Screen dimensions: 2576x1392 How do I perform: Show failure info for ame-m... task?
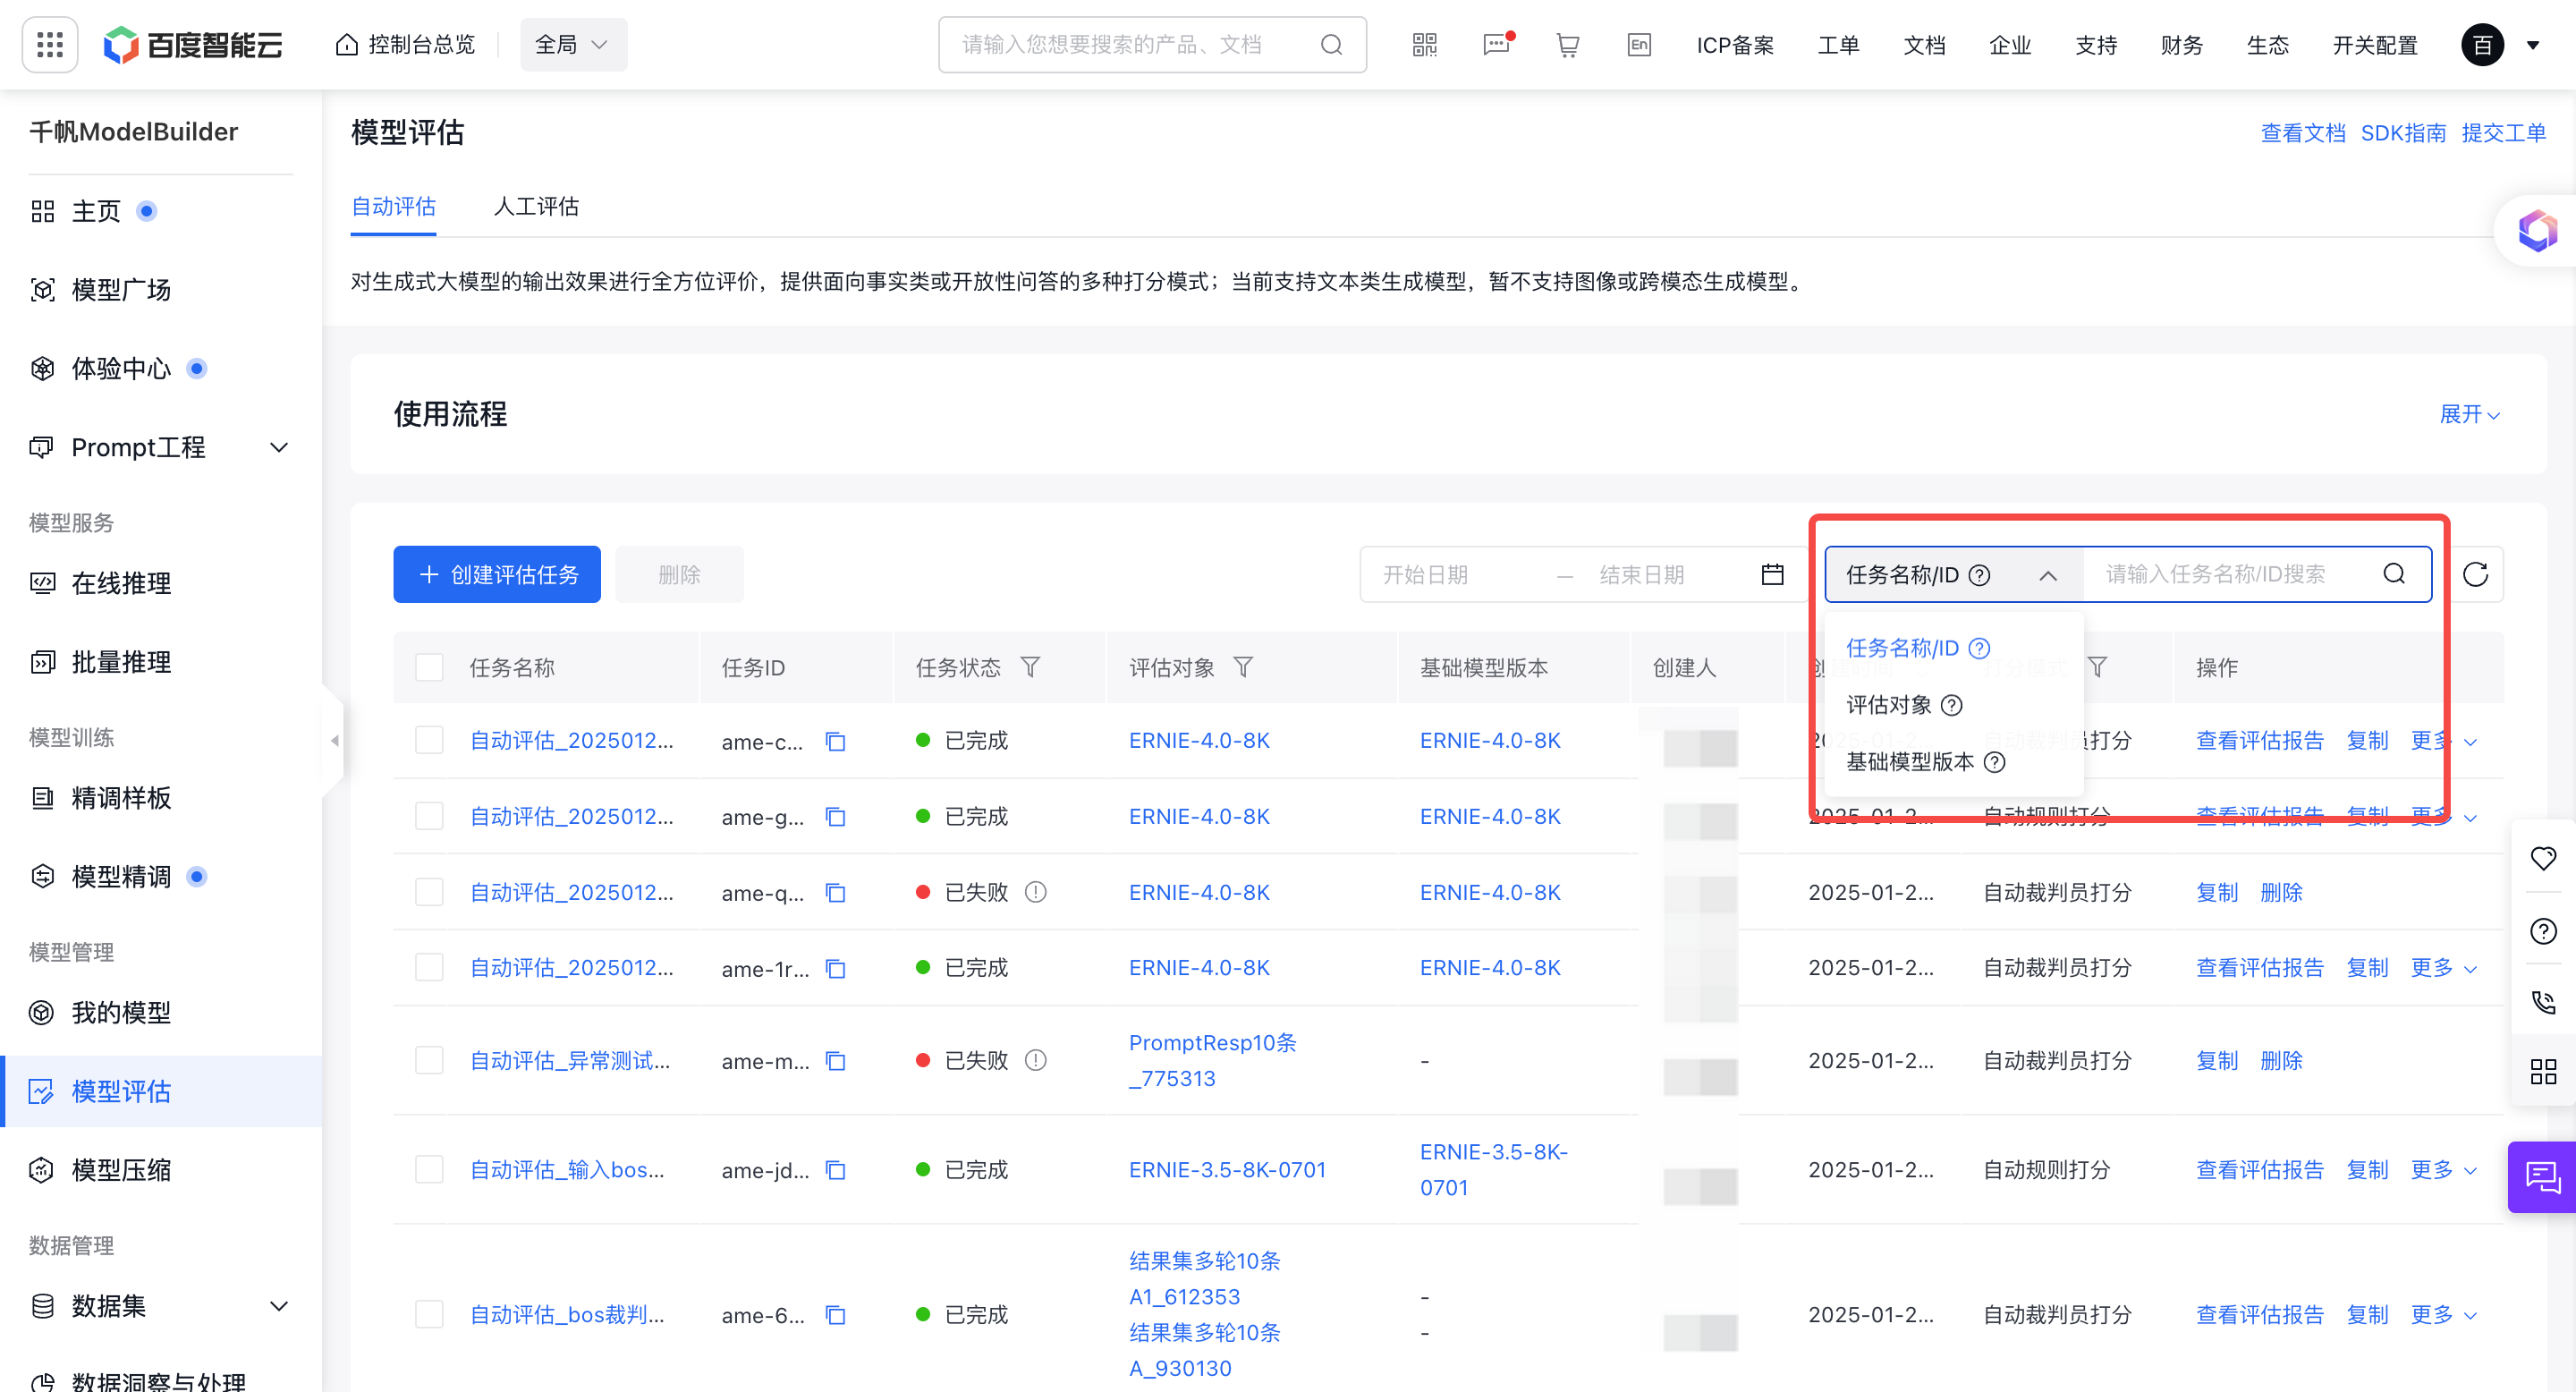(x=1036, y=1060)
